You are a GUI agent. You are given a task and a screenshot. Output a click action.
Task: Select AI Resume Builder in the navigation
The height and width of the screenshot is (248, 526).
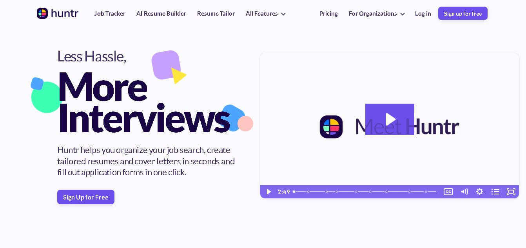(x=161, y=13)
